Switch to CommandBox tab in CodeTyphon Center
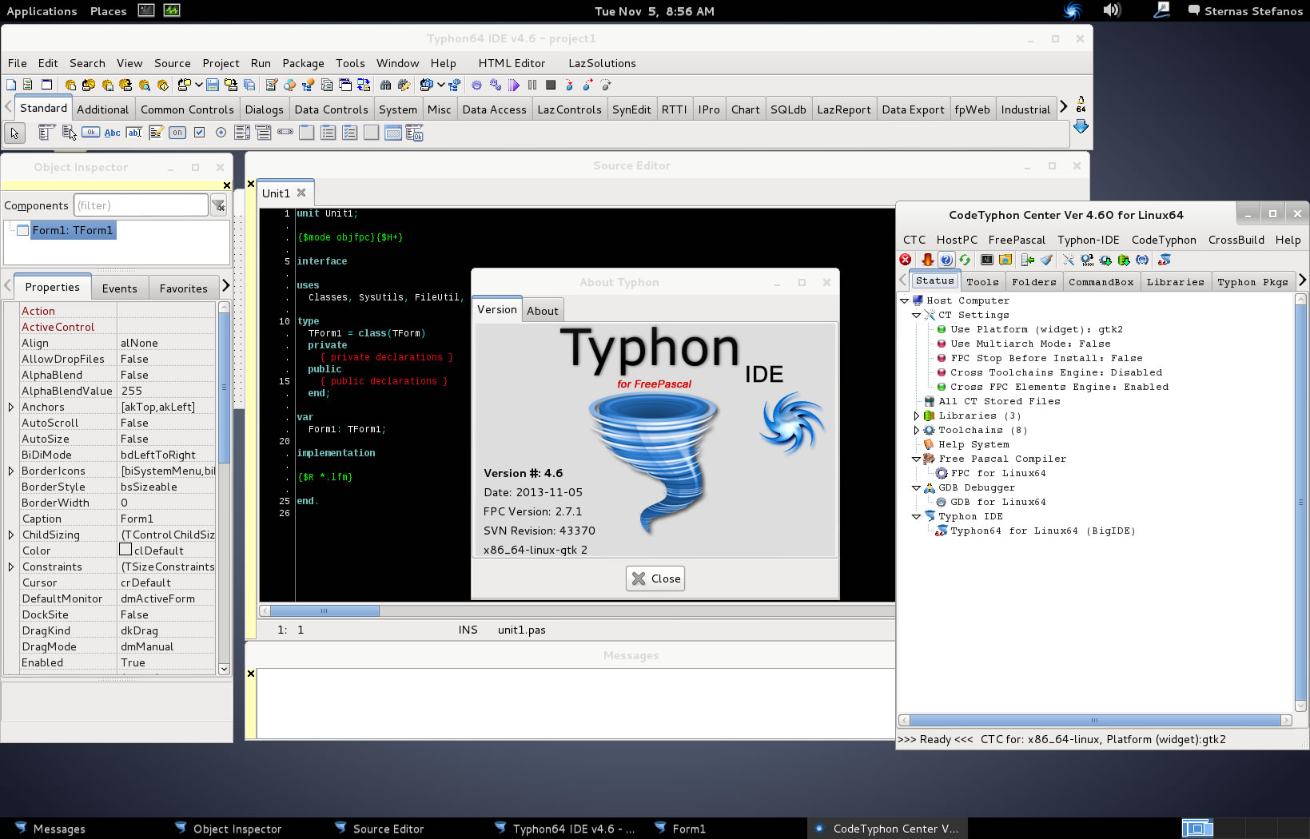Viewport: 1310px width, 839px height. (x=1101, y=282)
